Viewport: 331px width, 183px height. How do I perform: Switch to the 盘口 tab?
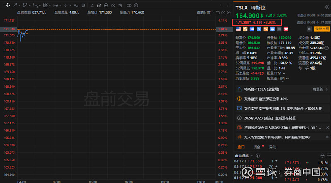click(241, 147)
